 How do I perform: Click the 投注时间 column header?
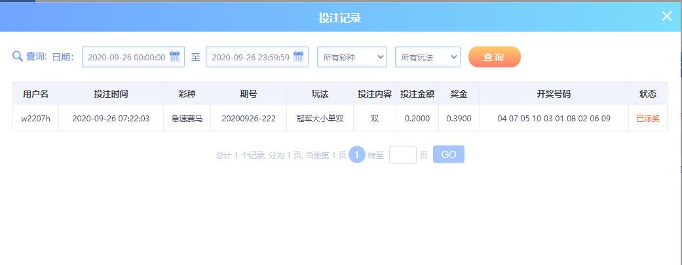[111, 94]
